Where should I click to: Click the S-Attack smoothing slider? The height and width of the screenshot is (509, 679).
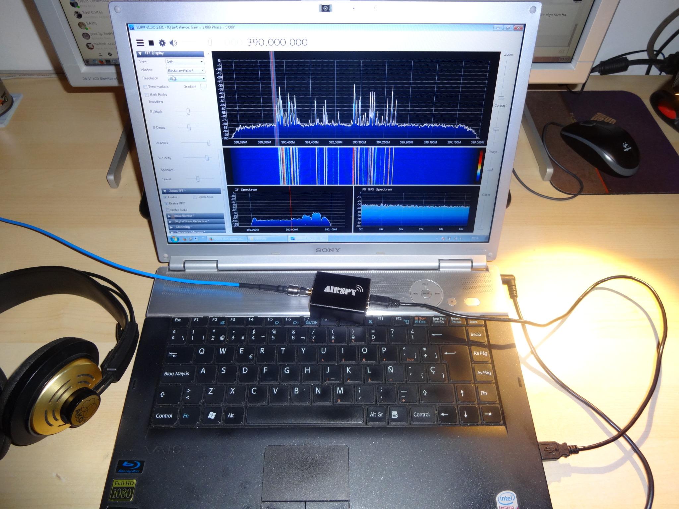188,112
